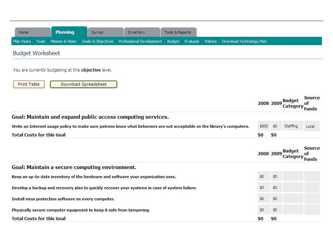Edit 2009 cost for Internet usage policy
This screenshot has width=333, height=250.
(x=276, y=126)
